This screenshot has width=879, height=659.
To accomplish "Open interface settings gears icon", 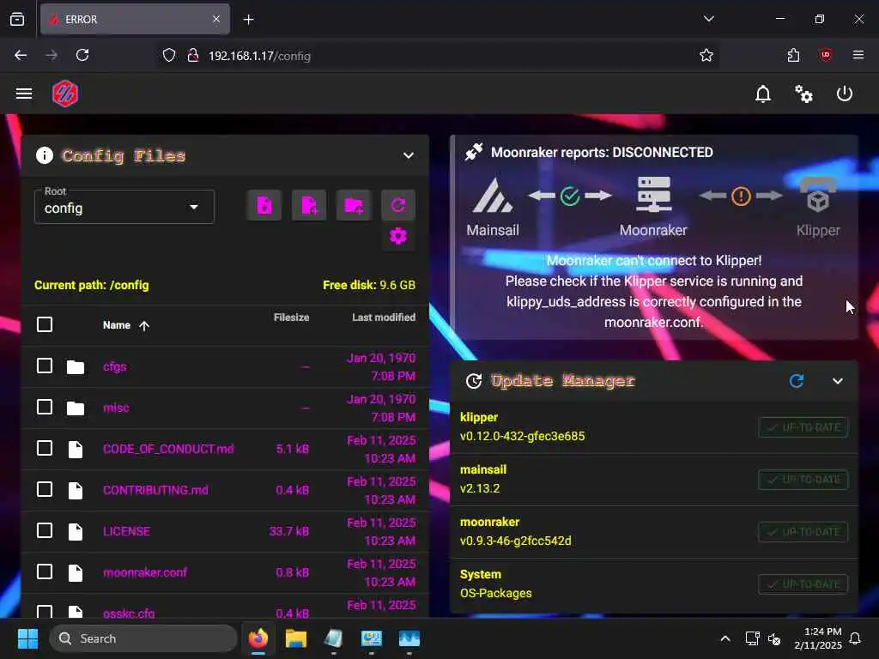I will tap(803, 94).
